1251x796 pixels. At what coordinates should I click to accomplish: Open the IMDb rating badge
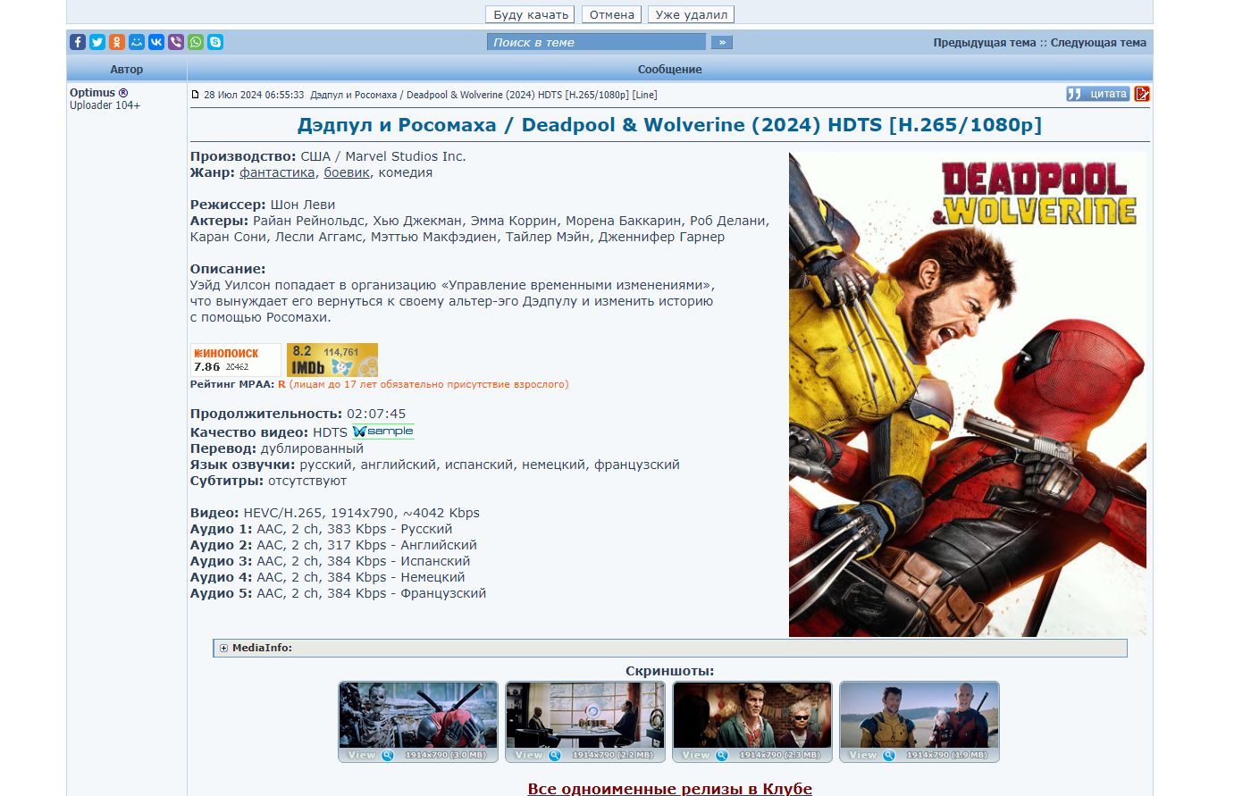[x=332, y=360]
